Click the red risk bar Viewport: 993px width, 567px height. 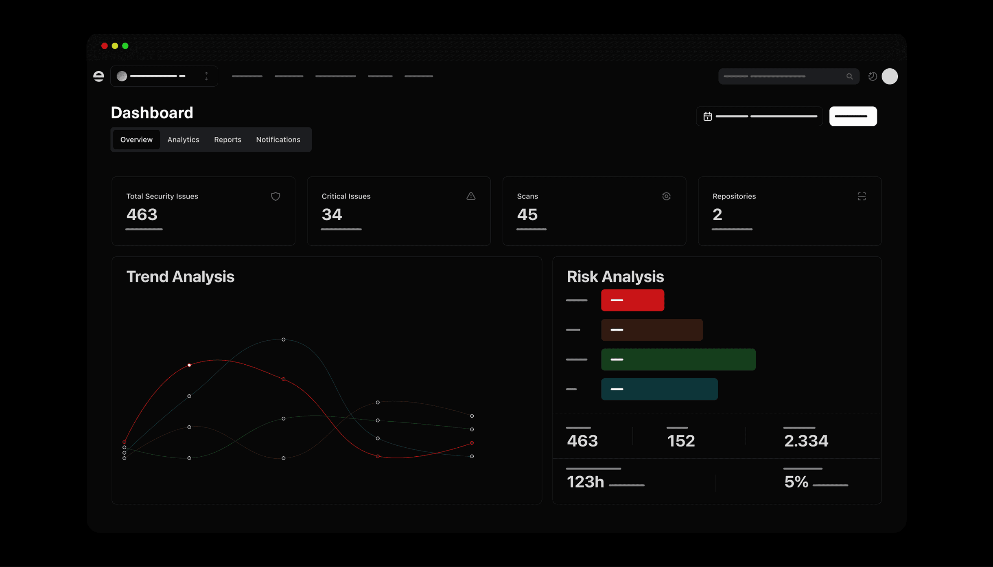pyautogui.click(x=632, y=300)
